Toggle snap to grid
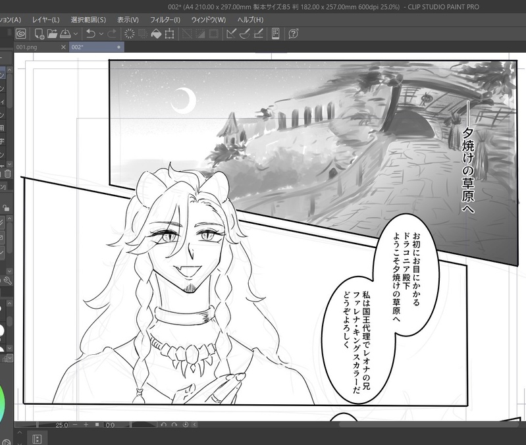The width and height of the screenshot is (526, 445). [258, 34]
